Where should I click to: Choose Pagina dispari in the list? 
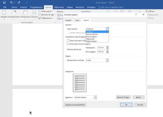point(97,41)
